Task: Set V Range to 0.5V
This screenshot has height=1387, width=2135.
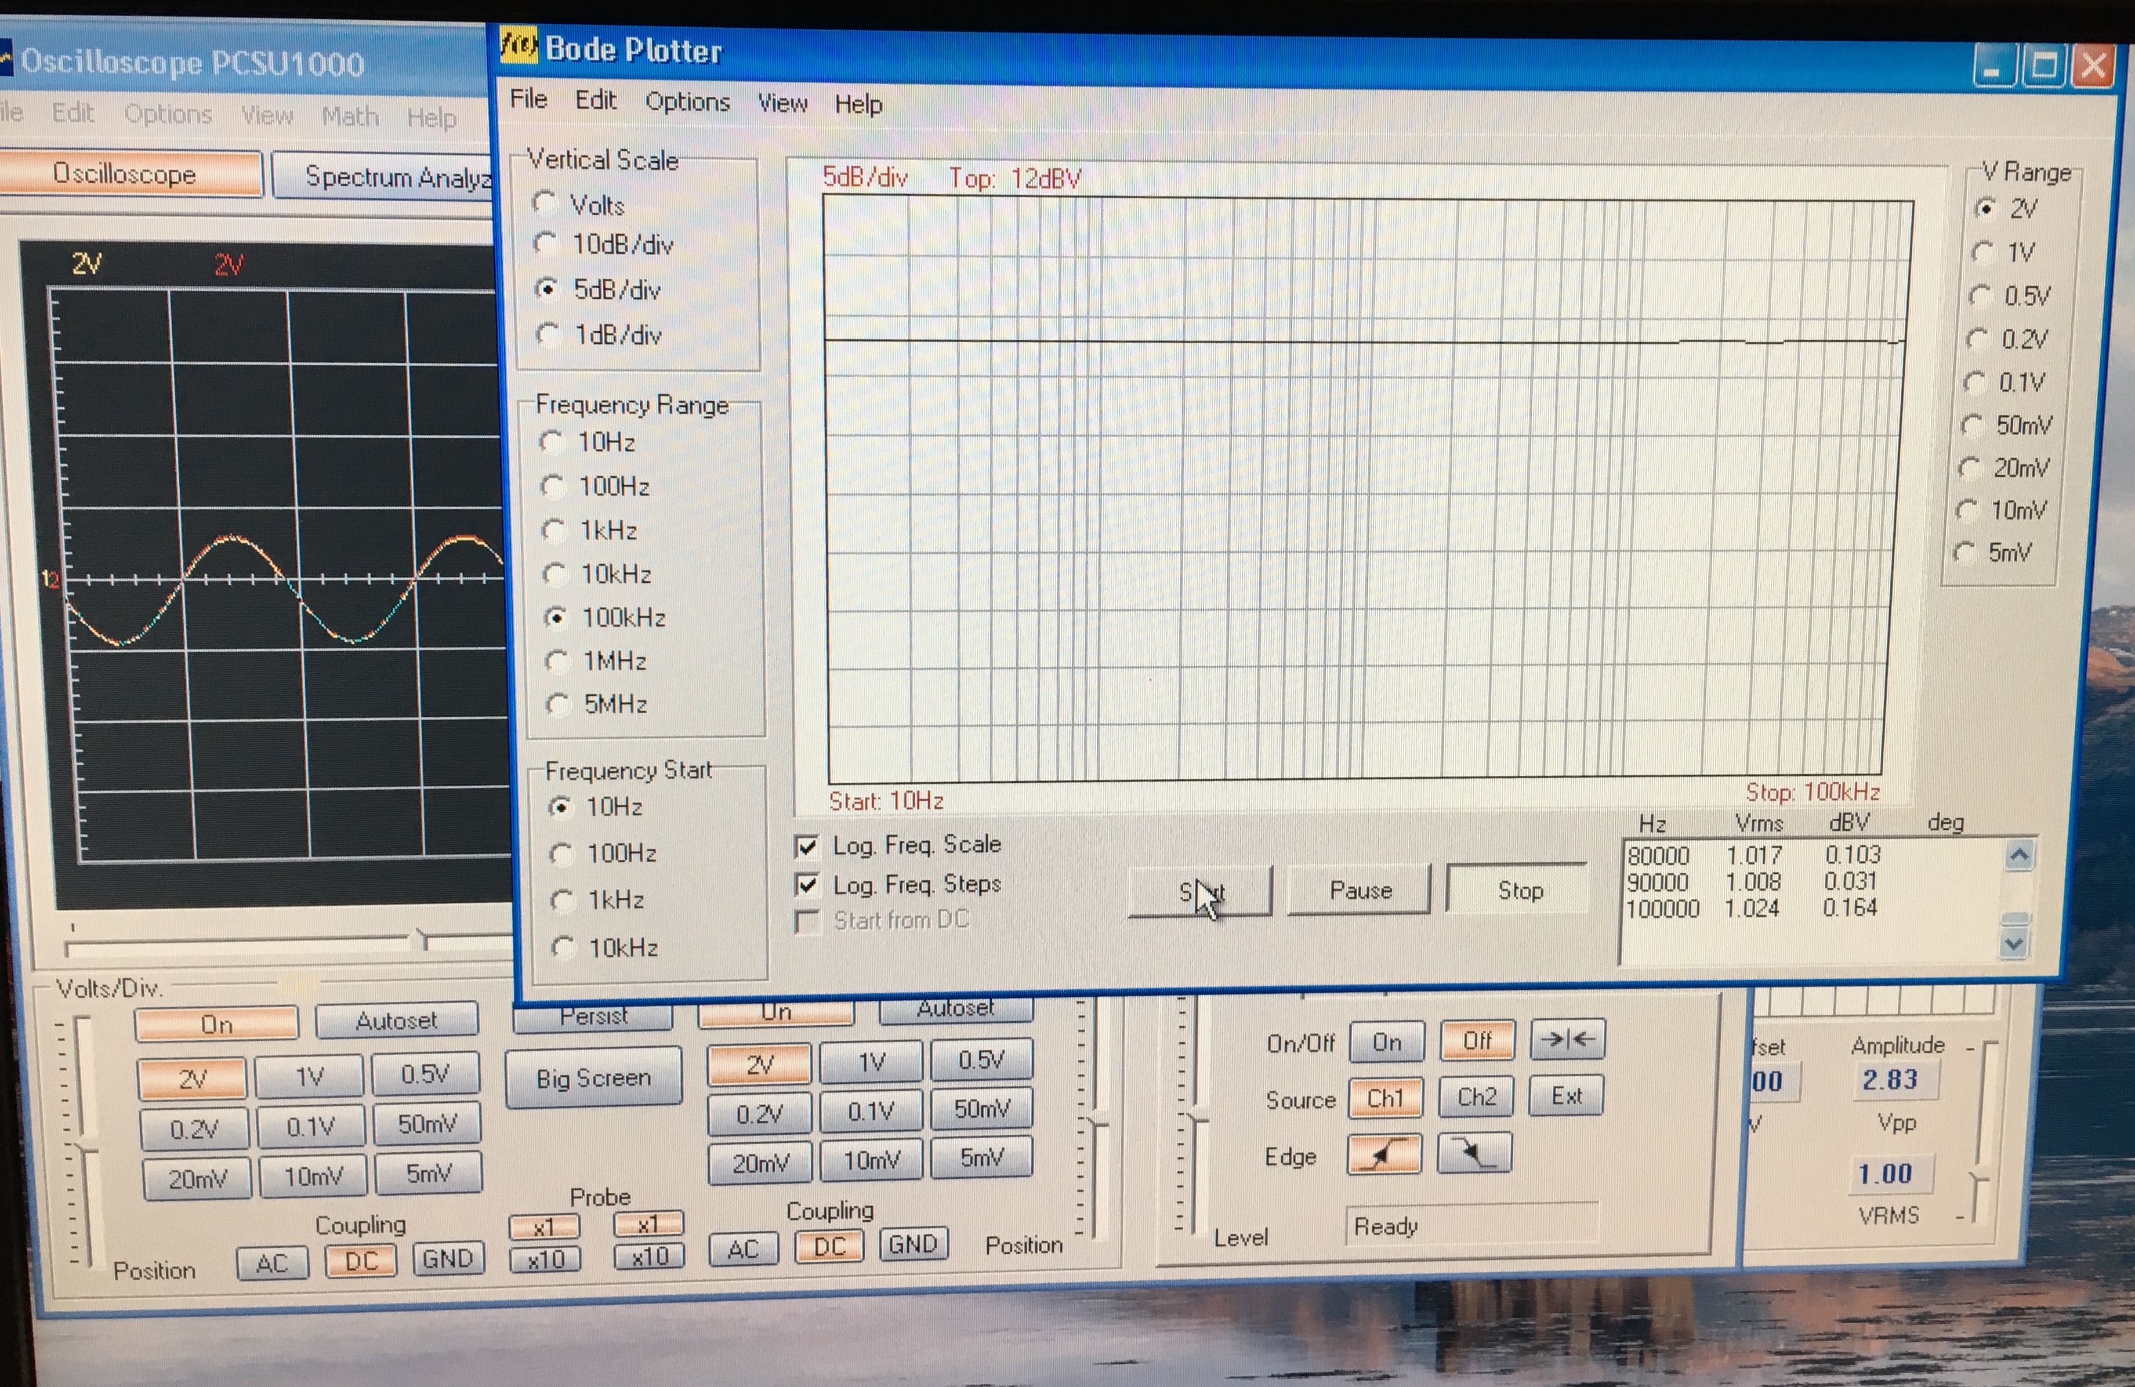Action: click(1979, 296)
